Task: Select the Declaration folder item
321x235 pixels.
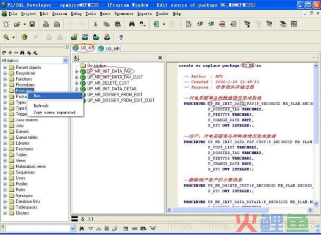Action: point(97,66)
